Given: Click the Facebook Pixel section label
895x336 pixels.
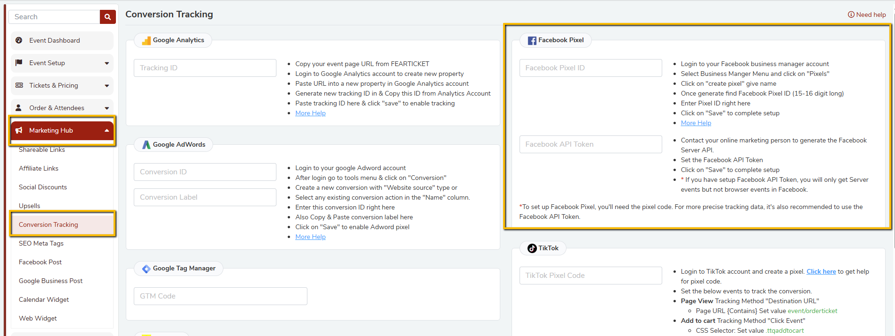Looking at the screenshot, I should click(x=561, y=40).
